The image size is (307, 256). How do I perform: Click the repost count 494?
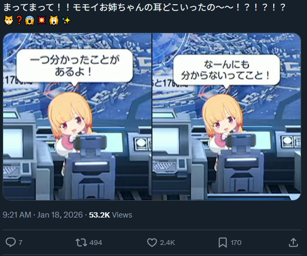pyautogui.click(x=96, y=243)
